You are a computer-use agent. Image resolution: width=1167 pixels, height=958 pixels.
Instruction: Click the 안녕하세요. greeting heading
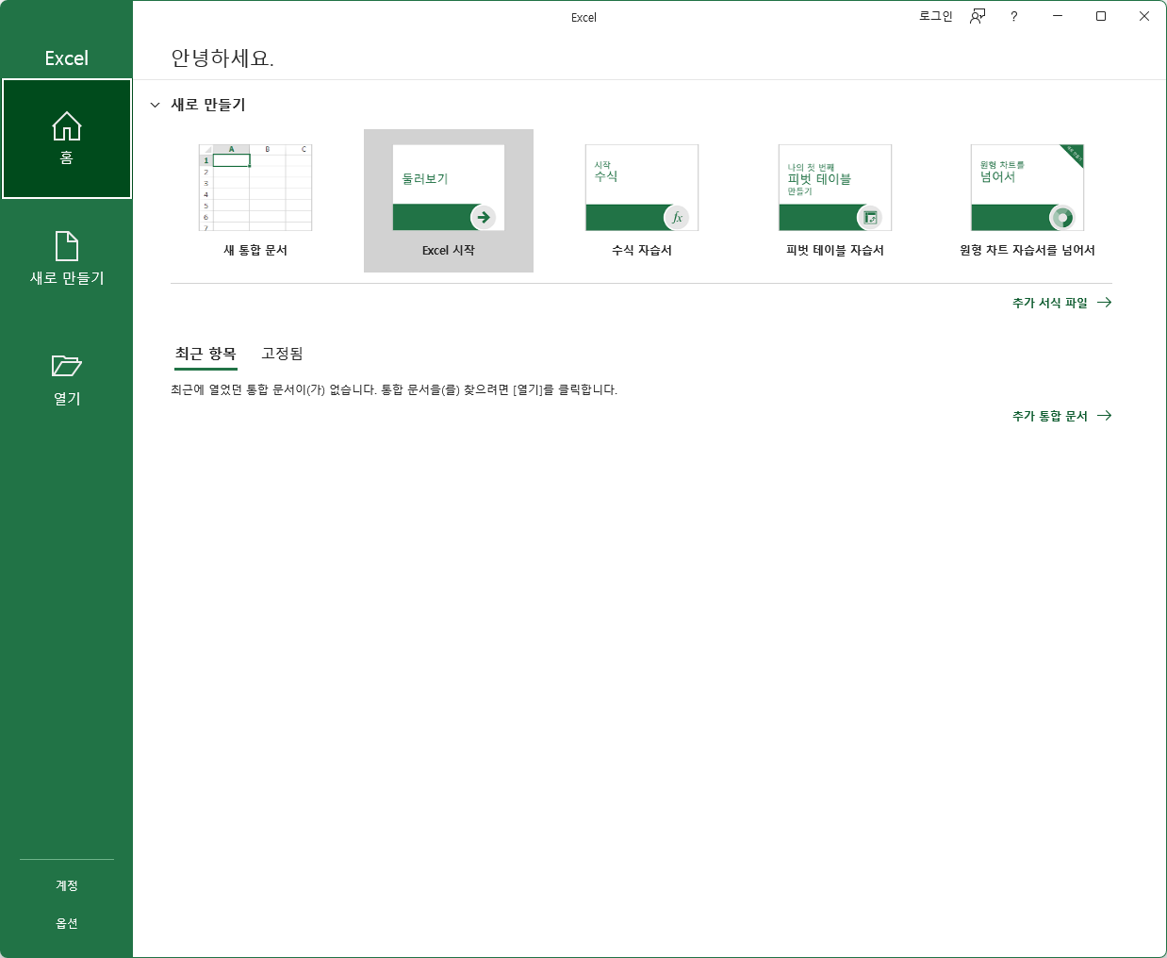(222, 58)
